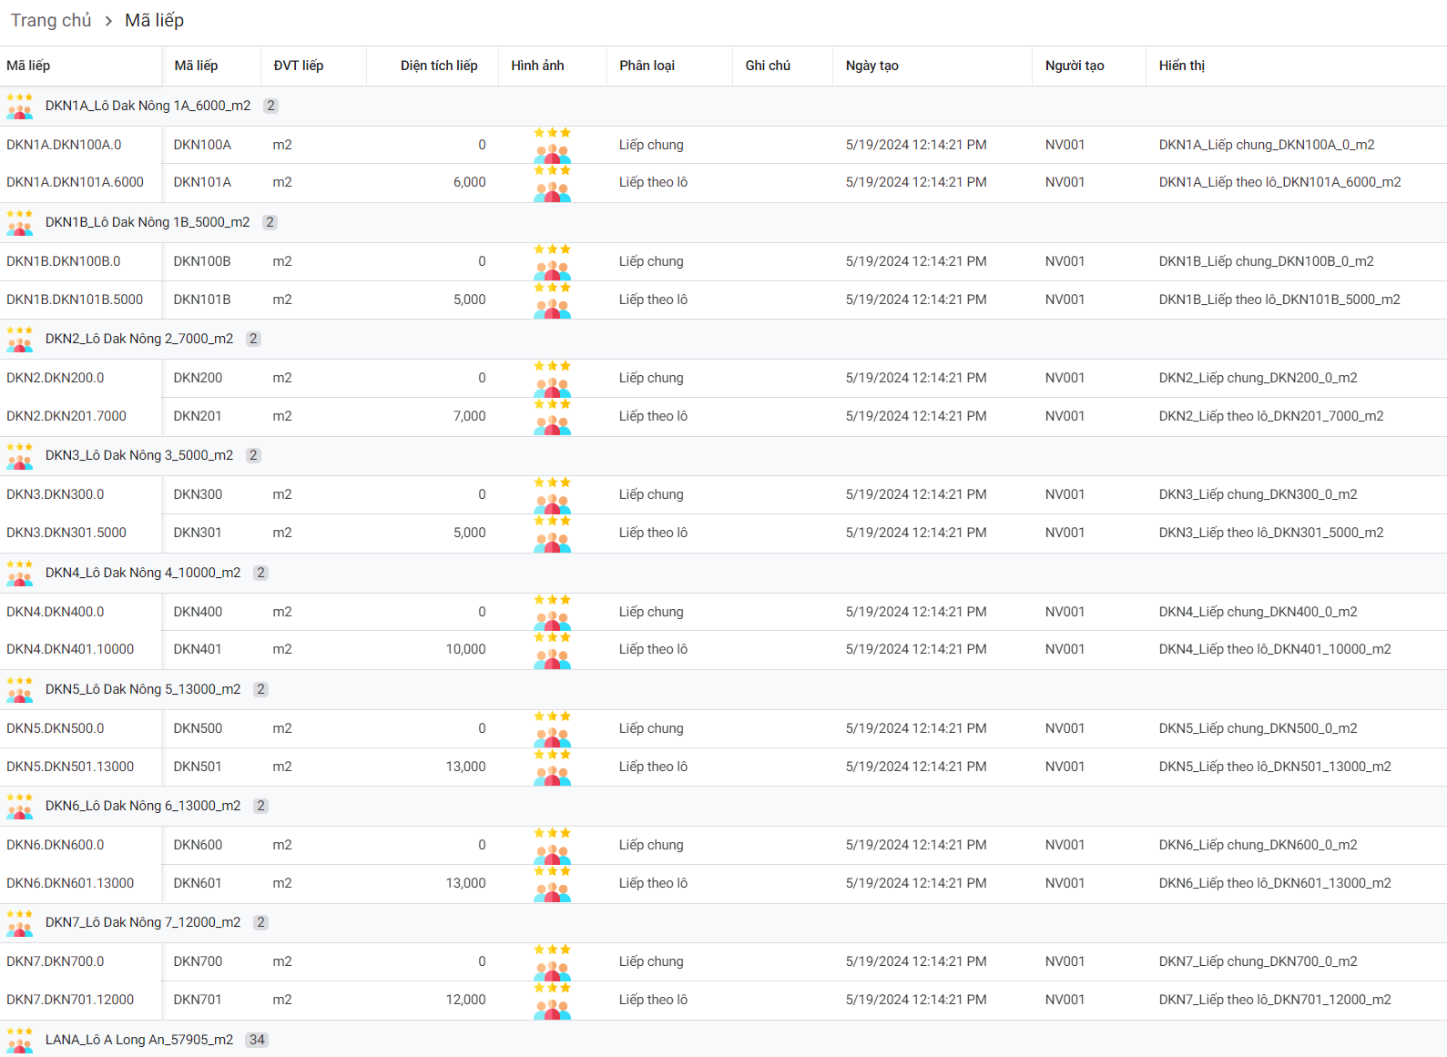Click the group icon for DKN2_Lô Dak Nông 2
1447x1057 pixels.
pos(19,339)
